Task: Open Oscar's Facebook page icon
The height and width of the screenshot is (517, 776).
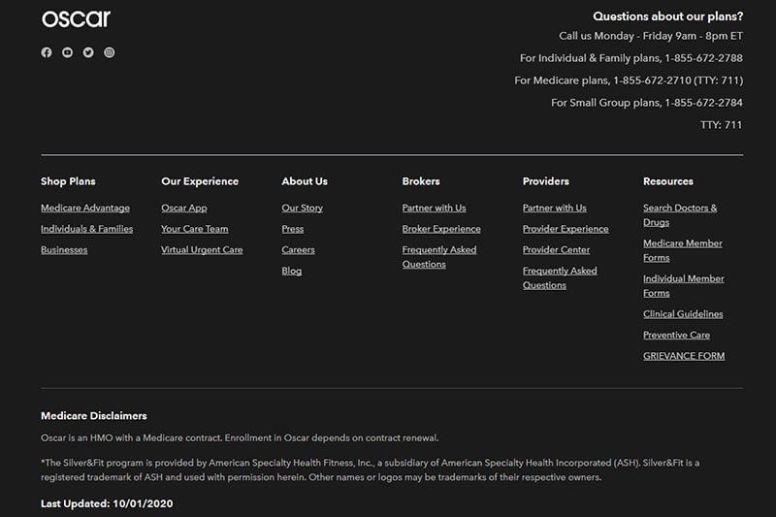Action: point(47,52)
